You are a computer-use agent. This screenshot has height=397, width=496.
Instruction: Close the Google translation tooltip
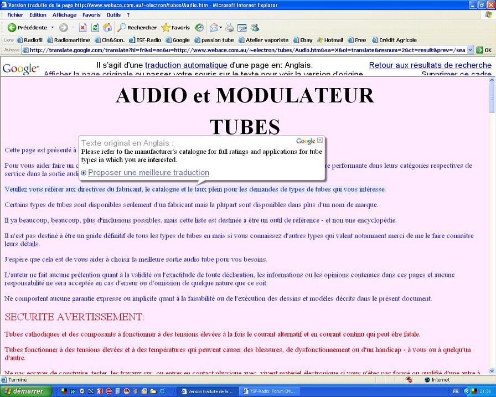320,141
